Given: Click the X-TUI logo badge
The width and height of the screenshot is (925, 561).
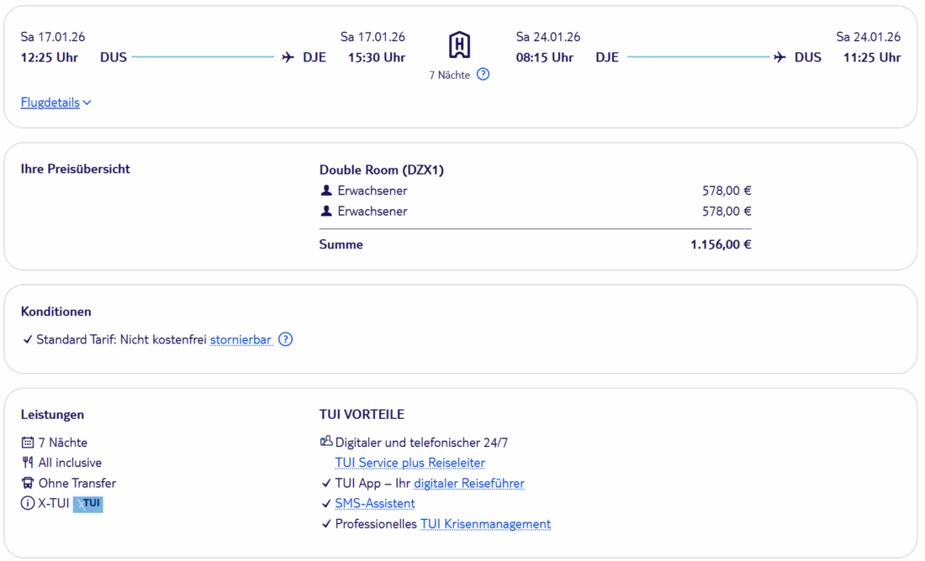Looking at the screenshot, I should [x=87, y=504].
